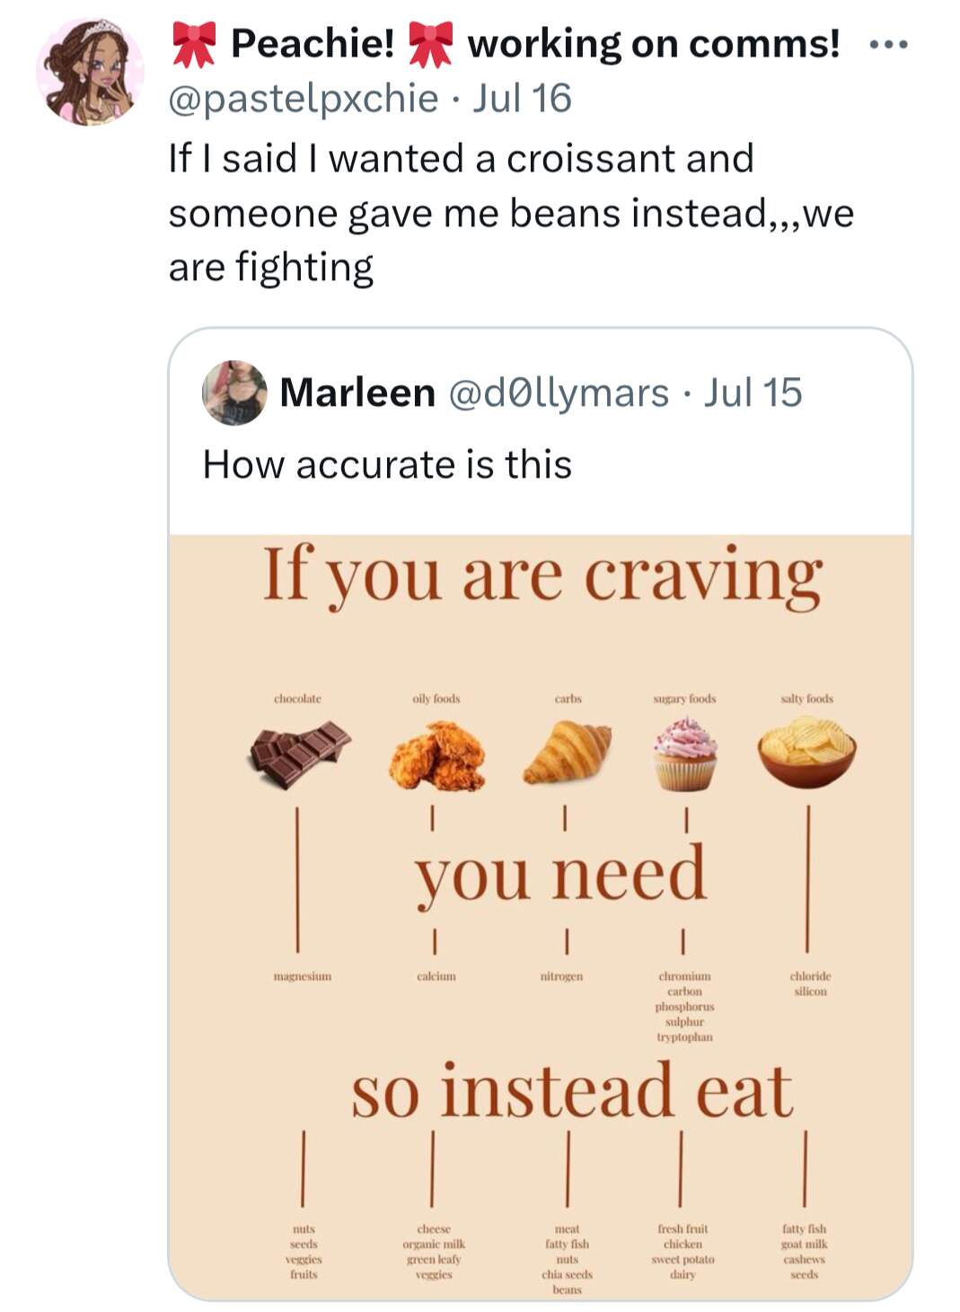Open the Jul 16 timestamp
The height and width of the screenshot is (1312, 960).
tap(522, 98)
